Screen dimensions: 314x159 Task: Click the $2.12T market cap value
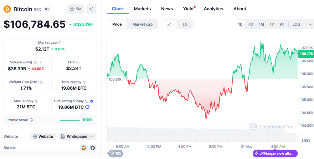[42, 49]
